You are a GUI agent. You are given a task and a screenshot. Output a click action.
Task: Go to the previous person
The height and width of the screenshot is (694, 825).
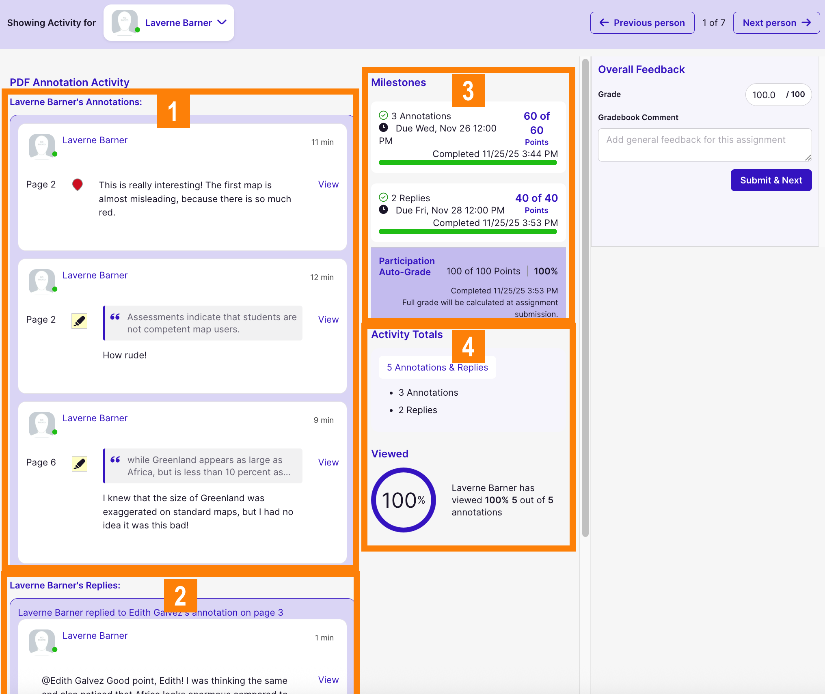point(642,23)
